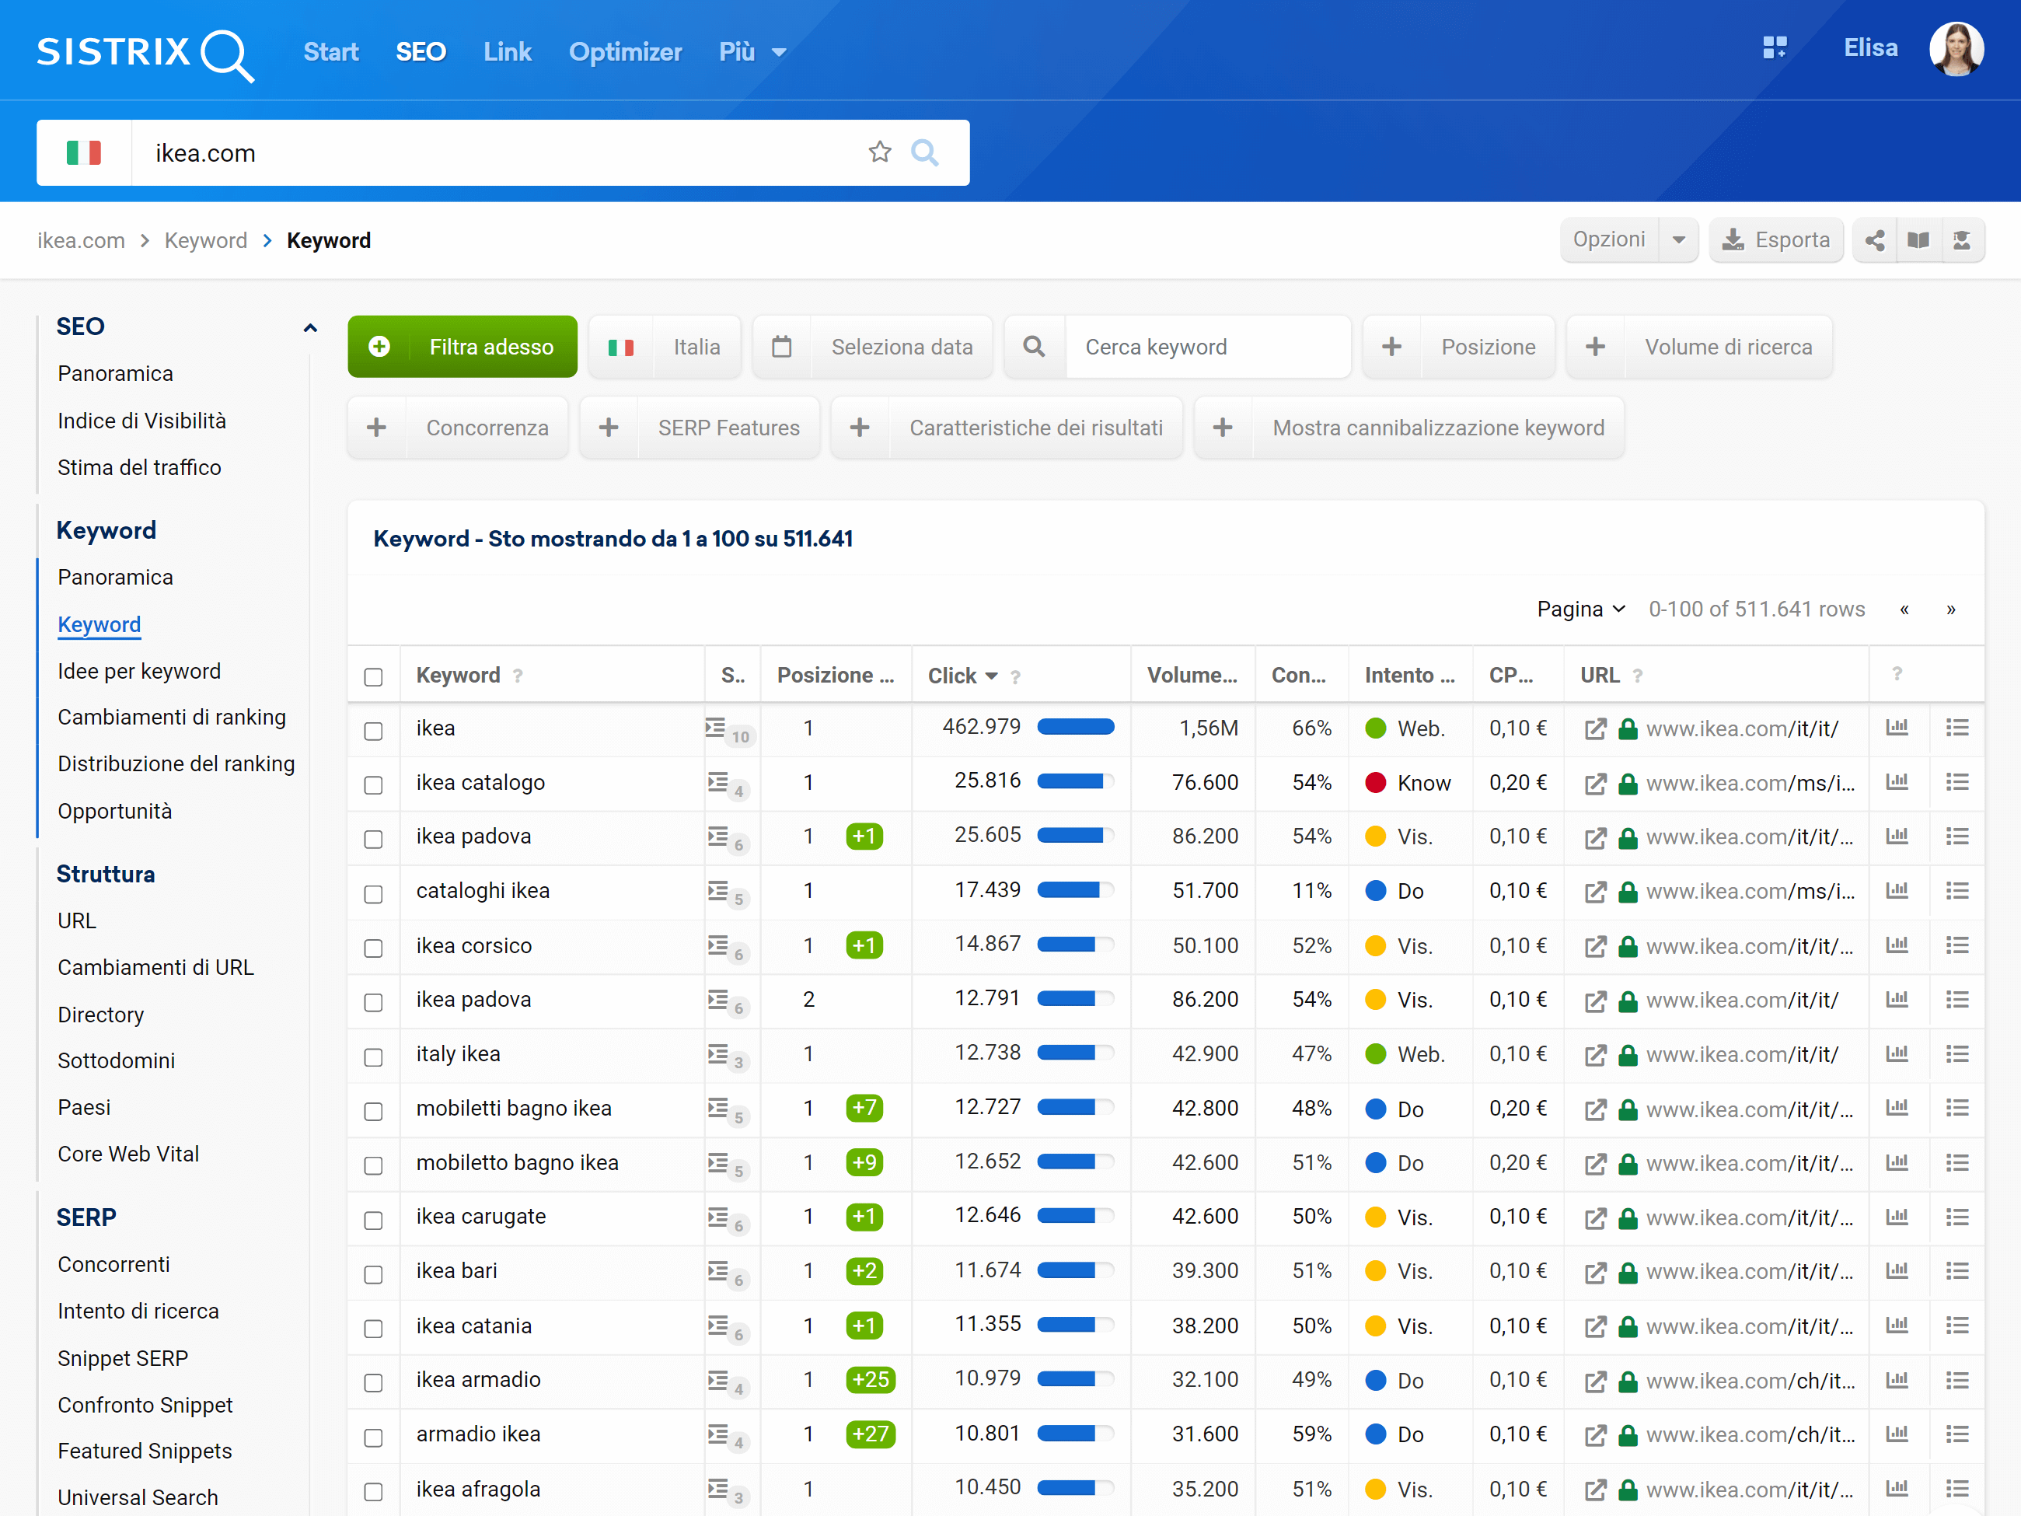Viewport: 2021px width, 1516px height.
Task: Click the tutorial person icon in toolbar
Action: tap(1962, 240)
